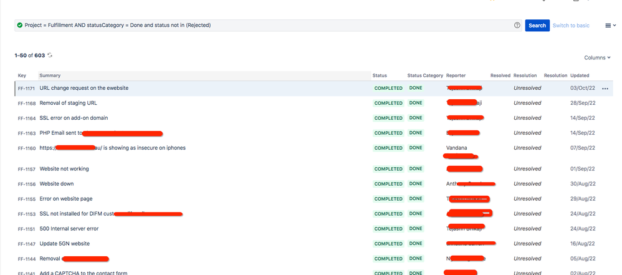
Task: Open summary 'Error on website page'
Action: tap(66, 198)
